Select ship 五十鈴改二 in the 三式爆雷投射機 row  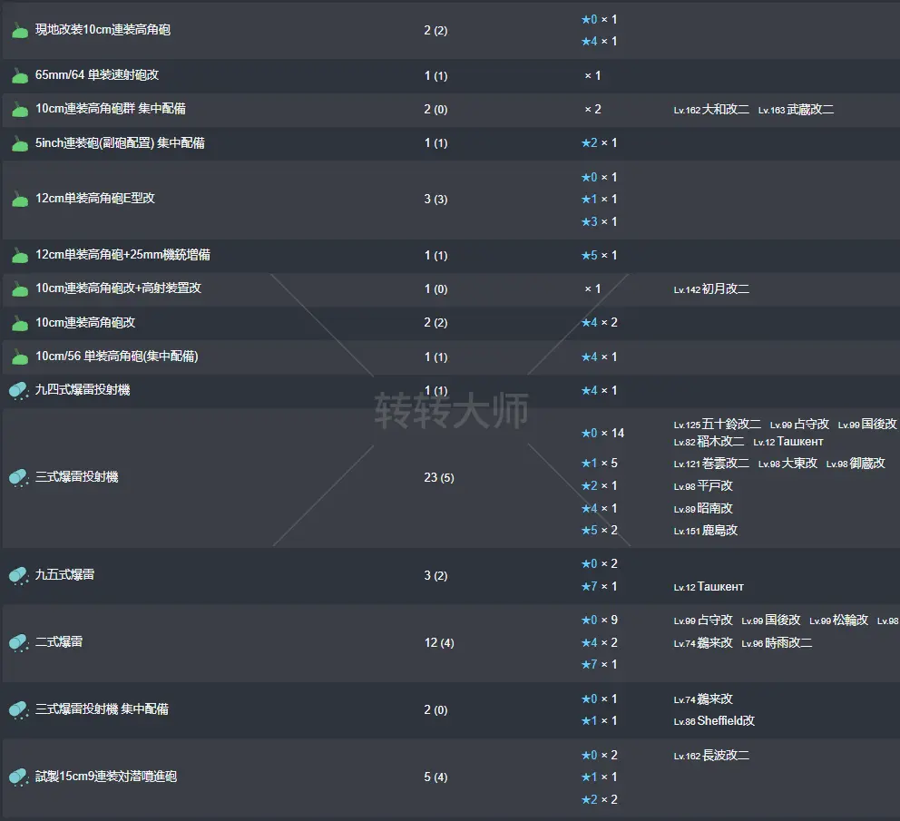pos(731,425)
